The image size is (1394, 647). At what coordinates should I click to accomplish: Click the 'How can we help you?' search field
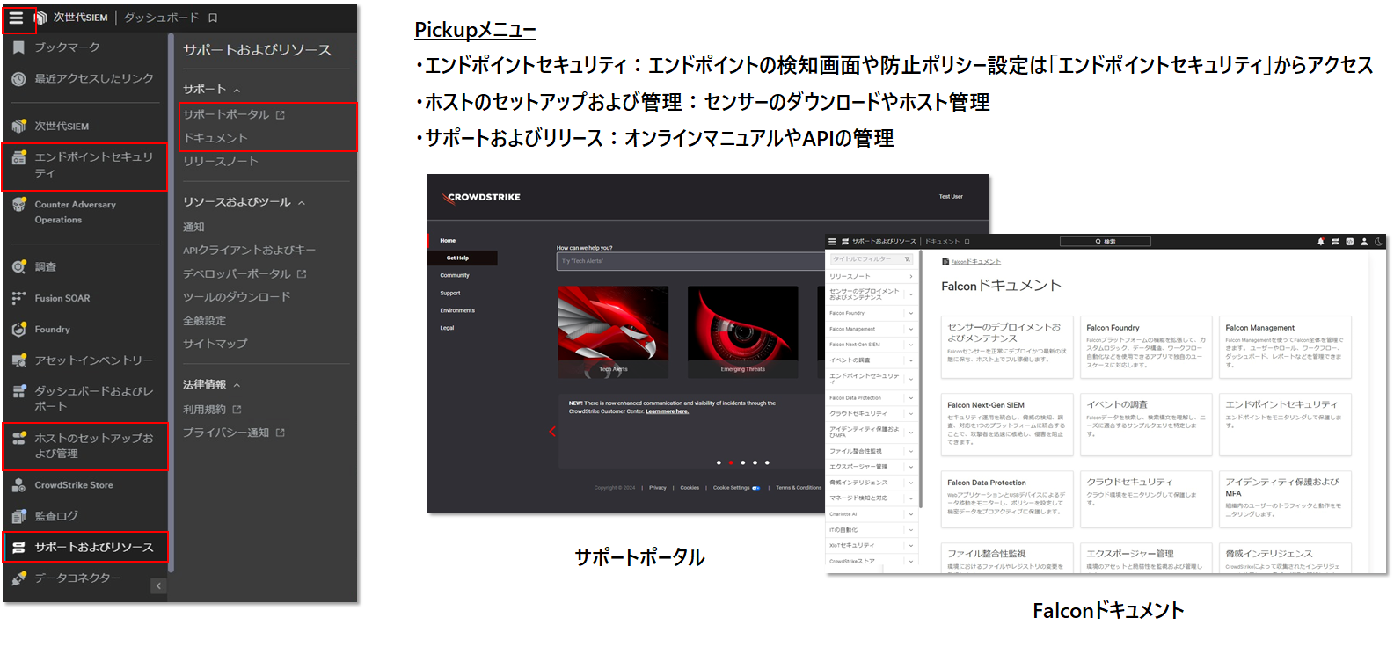click(690, 261)
